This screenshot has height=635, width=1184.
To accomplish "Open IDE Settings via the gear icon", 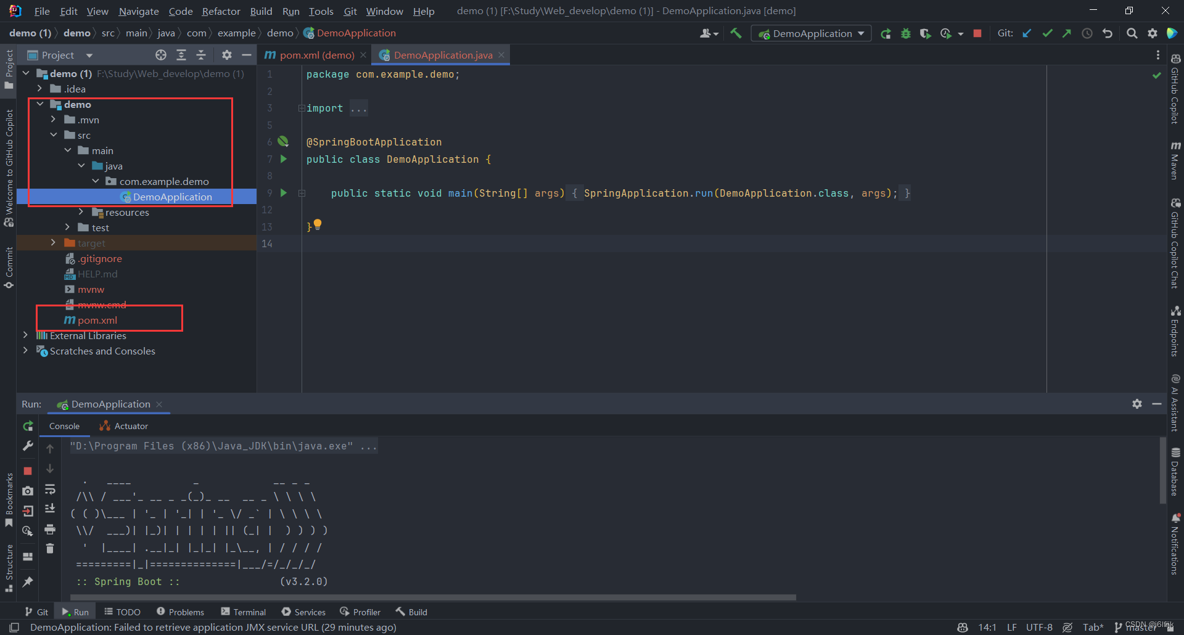I will [1153, 33].
